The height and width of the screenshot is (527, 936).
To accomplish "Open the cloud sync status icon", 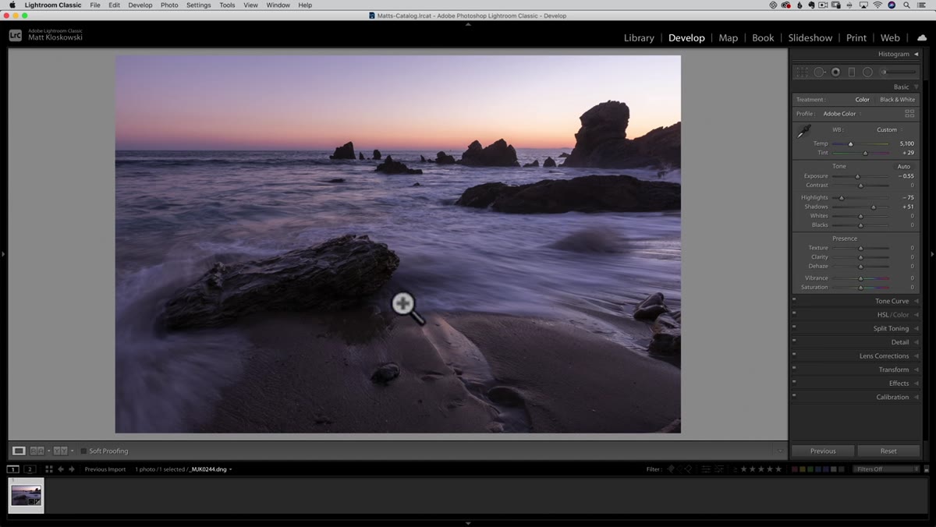I will coord(922,37).
